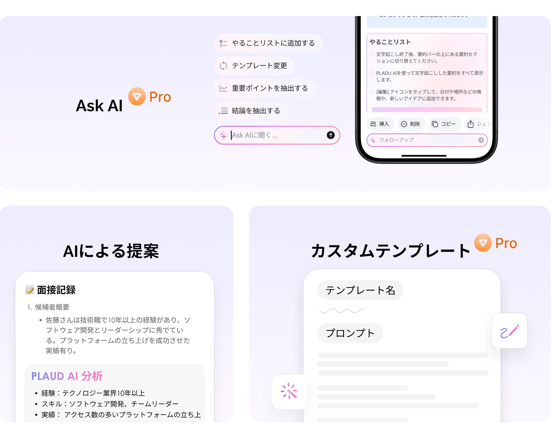This screenshot has width=551, height=437.
Task: Click the テンプレート名 field label
Action: (x=360, y=290)
